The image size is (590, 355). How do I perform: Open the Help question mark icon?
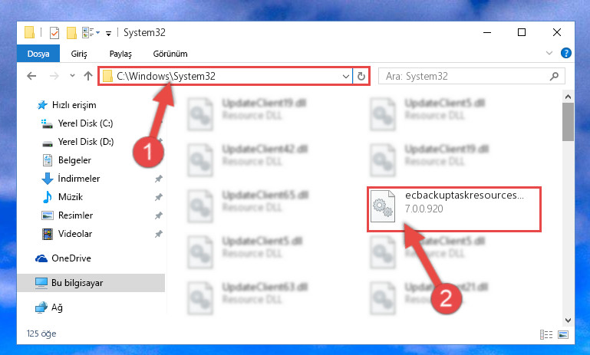[x=565, y=53]
